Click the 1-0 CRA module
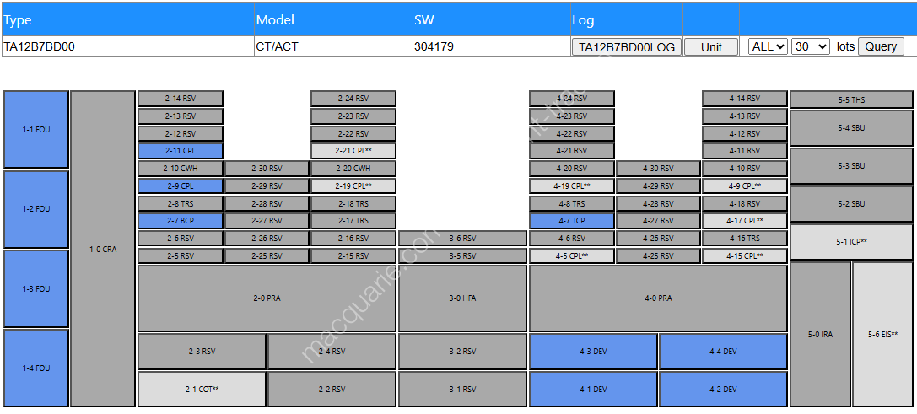This screenshot has height=414, width=917. pos(103,249)
